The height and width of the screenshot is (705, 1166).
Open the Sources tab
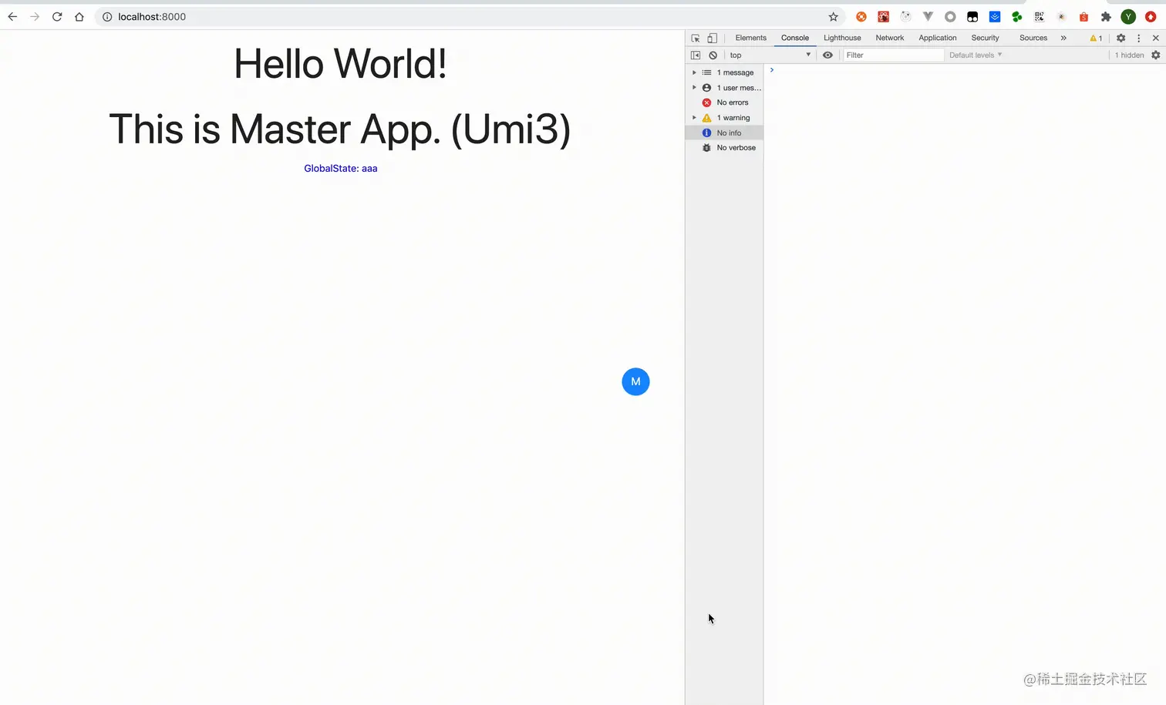click(x=1033, y=38)
